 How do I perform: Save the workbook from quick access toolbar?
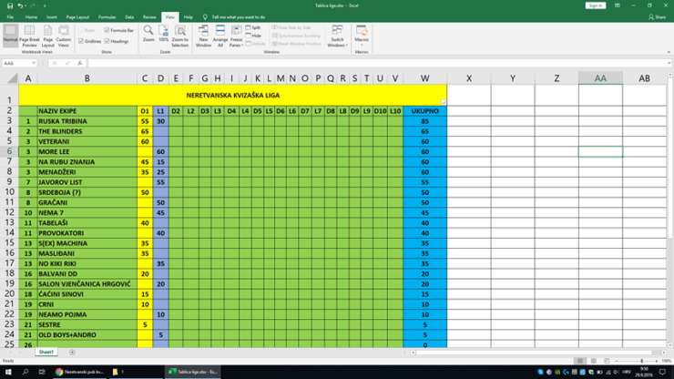tap(8, 5)
